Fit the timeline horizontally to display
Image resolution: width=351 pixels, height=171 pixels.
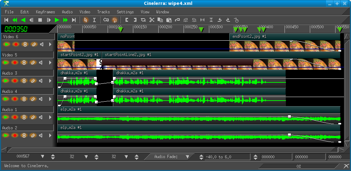point(202,20)
